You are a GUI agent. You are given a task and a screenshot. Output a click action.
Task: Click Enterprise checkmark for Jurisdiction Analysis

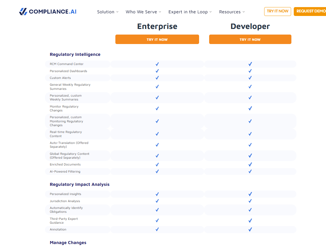click(157, 201)
